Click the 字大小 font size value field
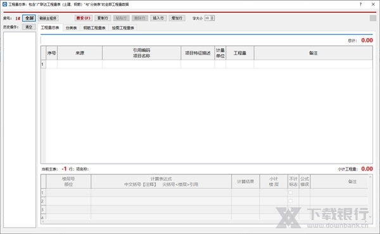Screen dimensions: 380x234 pos(208,18)
